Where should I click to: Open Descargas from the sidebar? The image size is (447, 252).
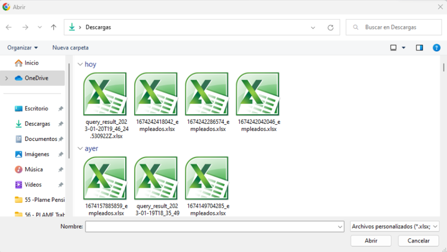tap(37, 124)
